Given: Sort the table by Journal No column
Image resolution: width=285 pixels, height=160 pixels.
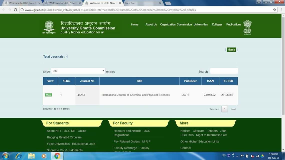Looking at the screenshot, I should pyautogui.click(x=87, y=81).
